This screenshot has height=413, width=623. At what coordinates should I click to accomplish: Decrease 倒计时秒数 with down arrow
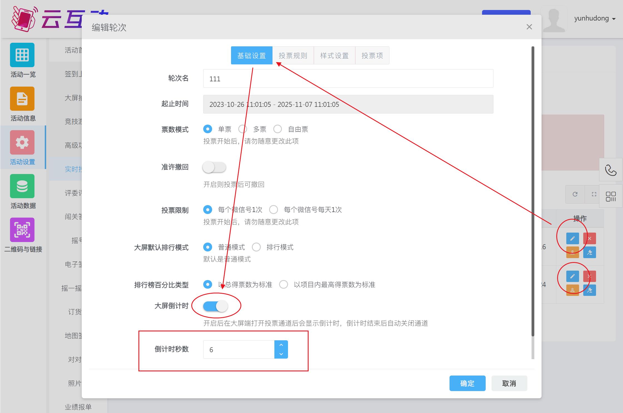(x=281, y=354)
